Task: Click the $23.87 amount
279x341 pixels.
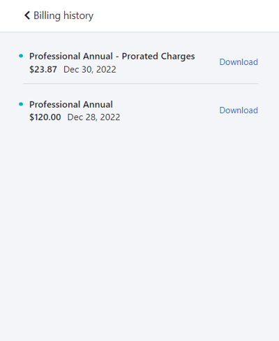Action: [x=43, y=69]
